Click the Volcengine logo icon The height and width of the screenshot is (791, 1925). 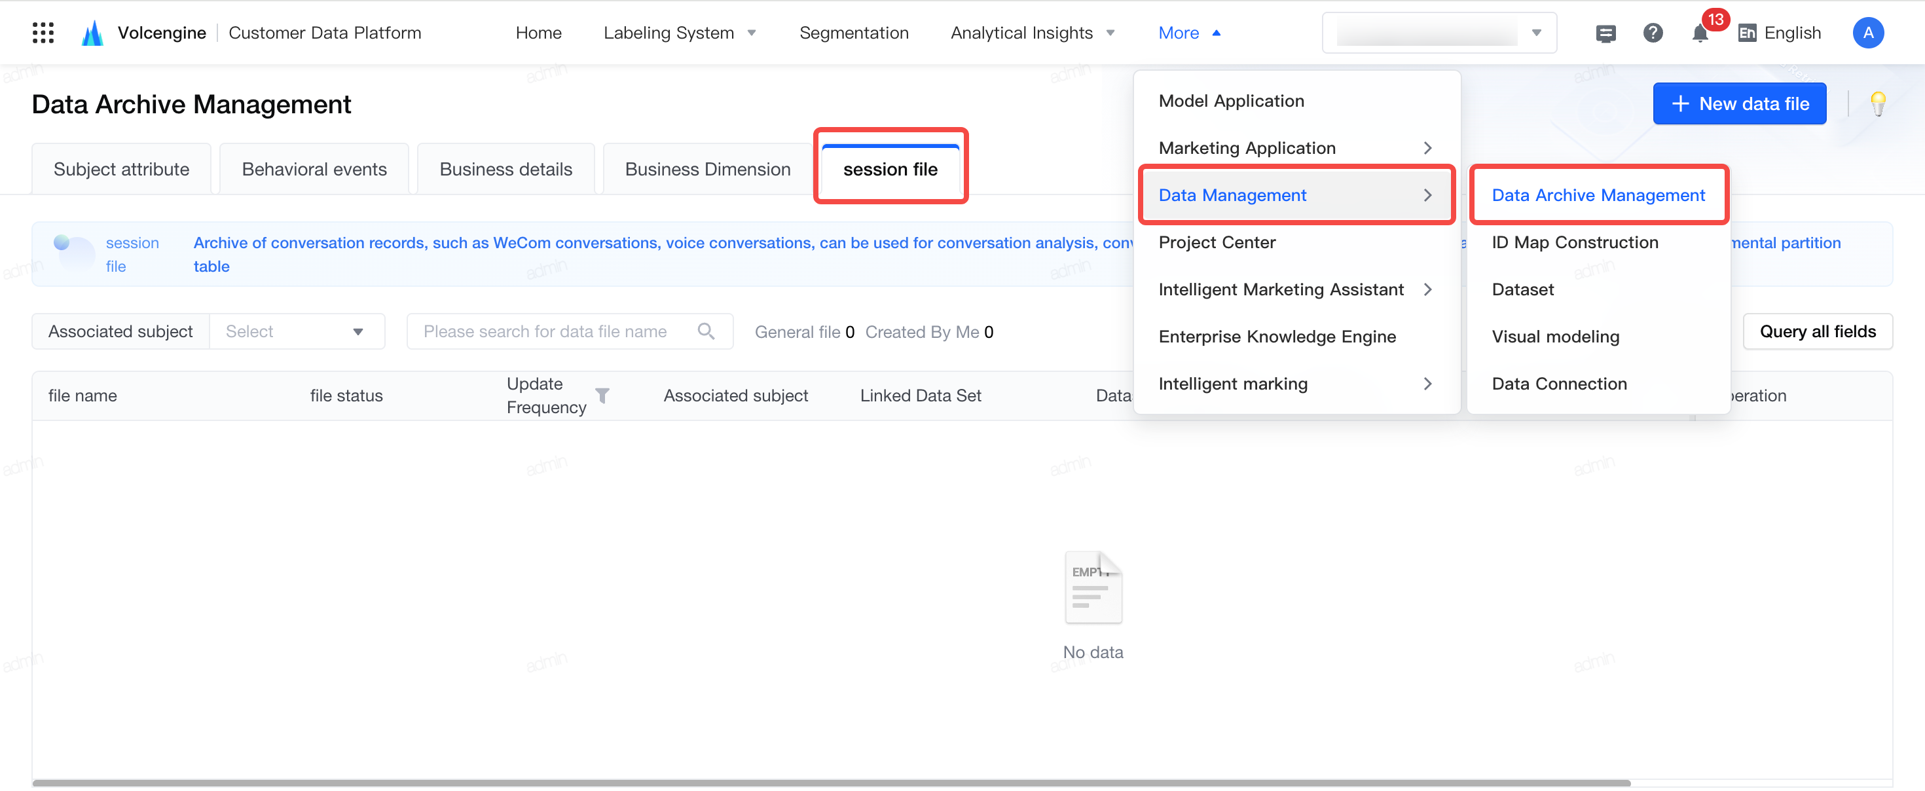92,33
